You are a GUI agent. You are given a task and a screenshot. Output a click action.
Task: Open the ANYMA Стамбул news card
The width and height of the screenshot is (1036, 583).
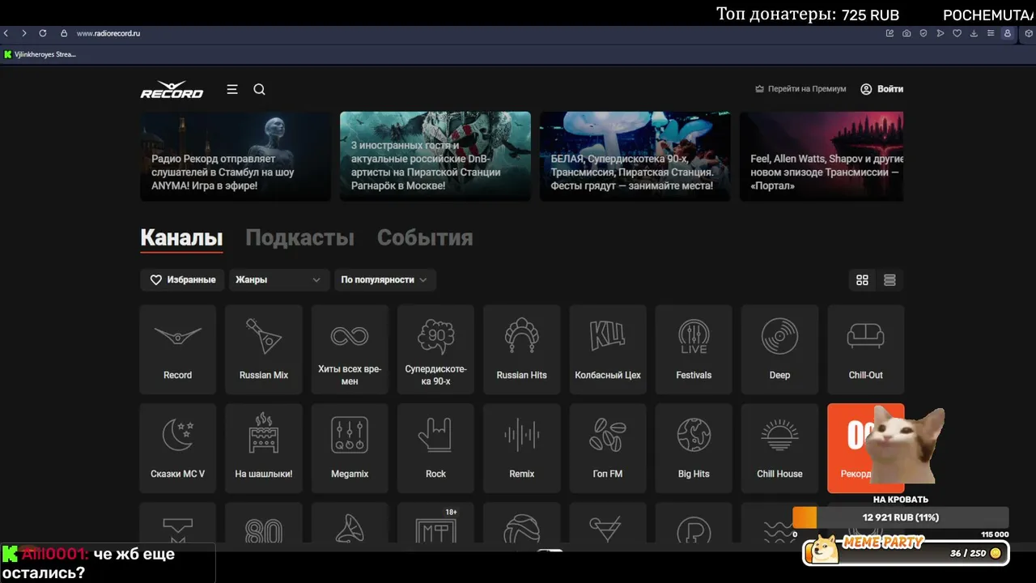tap(236, 156)
